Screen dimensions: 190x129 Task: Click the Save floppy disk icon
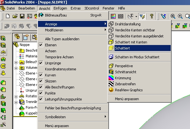point(22,16)
